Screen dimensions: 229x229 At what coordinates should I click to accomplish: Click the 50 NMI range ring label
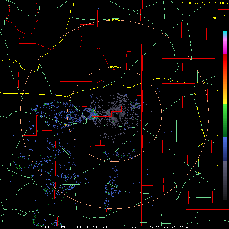tap(114, 67)
